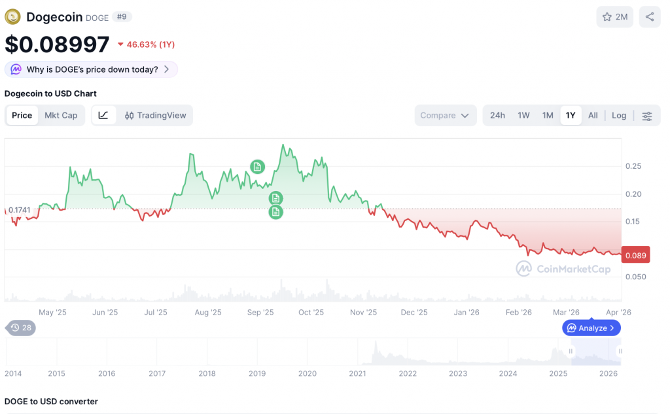Viewport: 670px width, 414px height.
Task: Switch chart to Mkt Cap view
Action: coord(61,115)
